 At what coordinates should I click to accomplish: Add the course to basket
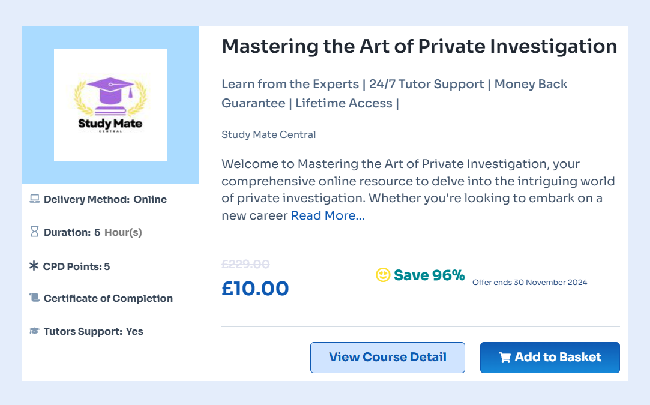click(x=550, y=358)
